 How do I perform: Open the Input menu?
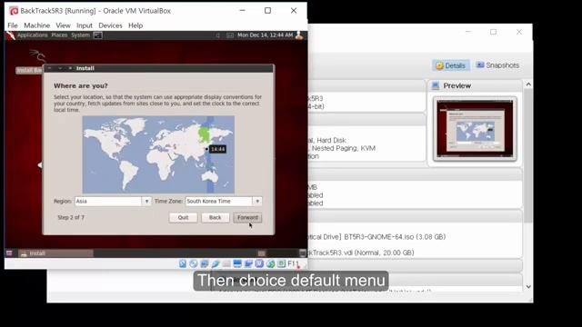click(85, 25)
